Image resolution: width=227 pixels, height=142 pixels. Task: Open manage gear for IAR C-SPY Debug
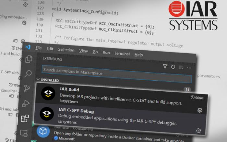coord(200,110)
